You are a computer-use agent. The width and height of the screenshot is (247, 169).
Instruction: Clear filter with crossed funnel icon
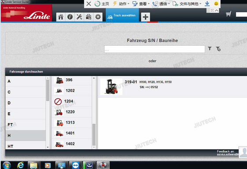[218, 49]
